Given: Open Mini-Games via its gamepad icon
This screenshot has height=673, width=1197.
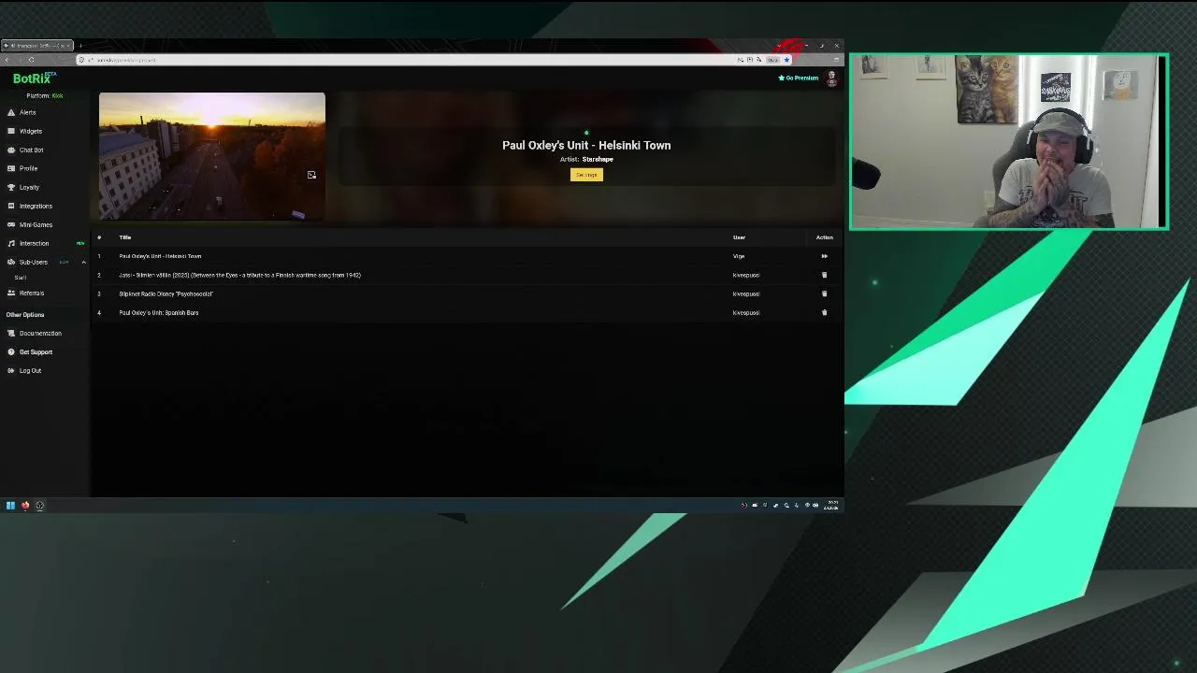Looking at the screenshot, I should pyautogui.click(x=11, y=224).
